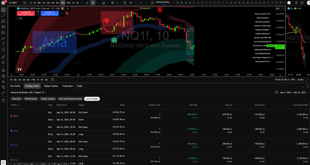
Task: Collapse the indicator legend showing 28
Action: pyautogui.click(x=20, y=19)
